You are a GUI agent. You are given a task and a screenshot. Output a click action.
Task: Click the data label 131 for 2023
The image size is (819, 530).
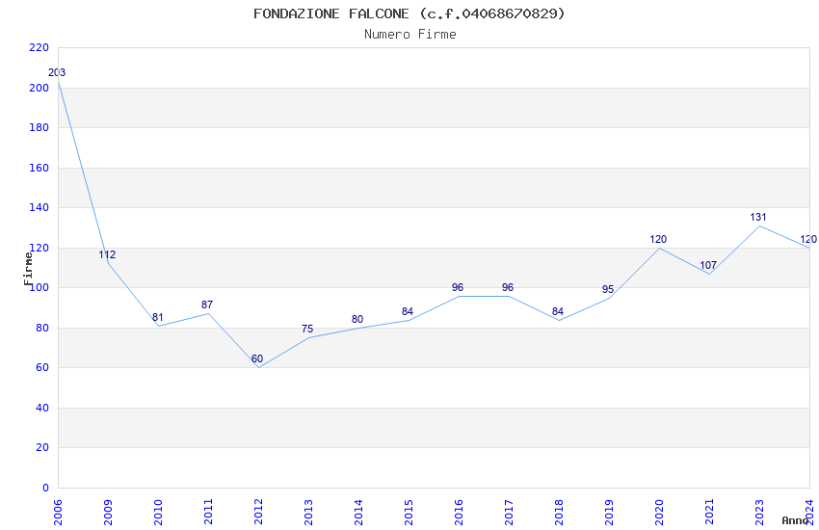tap(758, 217)
